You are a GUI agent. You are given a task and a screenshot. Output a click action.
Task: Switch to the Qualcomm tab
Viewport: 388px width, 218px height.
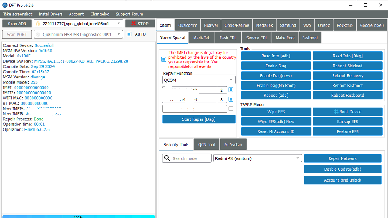pyautogui.click(x=188, y=25)
